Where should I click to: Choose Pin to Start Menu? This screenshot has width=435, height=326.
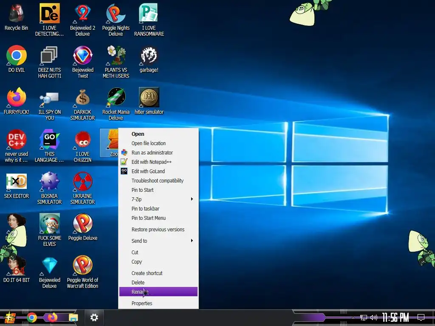(x=158, y=218)
